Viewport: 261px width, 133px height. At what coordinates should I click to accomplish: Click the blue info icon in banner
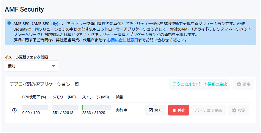(x=9, y=23)
